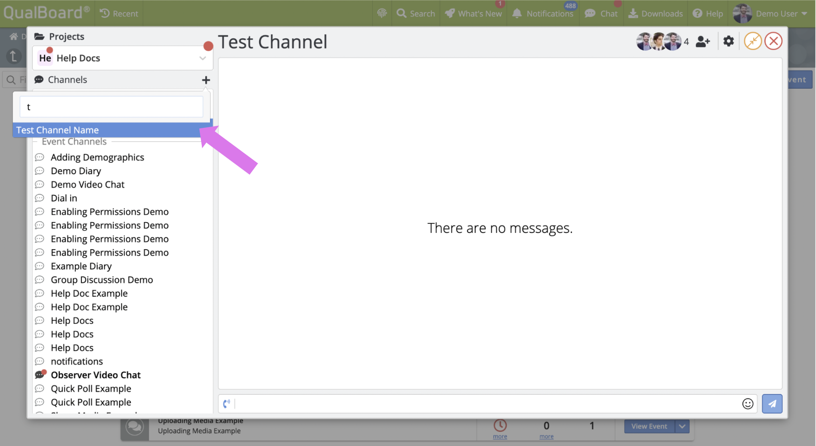Click the Observer Video Chat unread chat icon
The width and height of the screenshot is (816, 446).
point(40,375)
